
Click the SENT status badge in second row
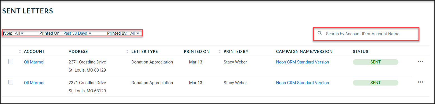tap(375, 83)
